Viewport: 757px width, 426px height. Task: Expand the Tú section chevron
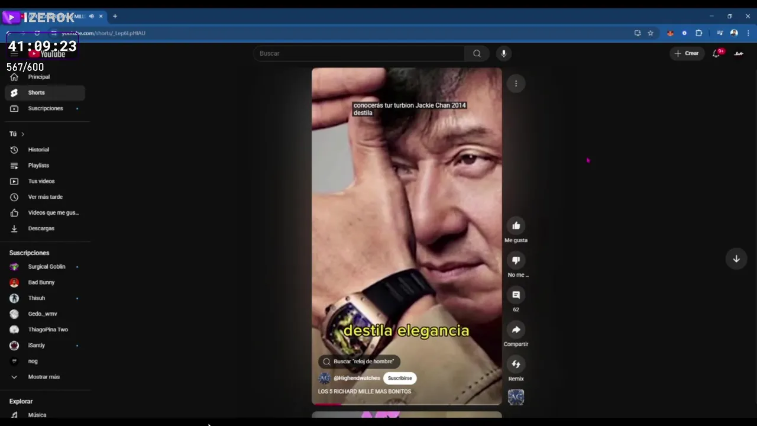coord(22,134)
